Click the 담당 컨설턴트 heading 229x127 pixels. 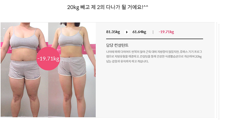117,45
